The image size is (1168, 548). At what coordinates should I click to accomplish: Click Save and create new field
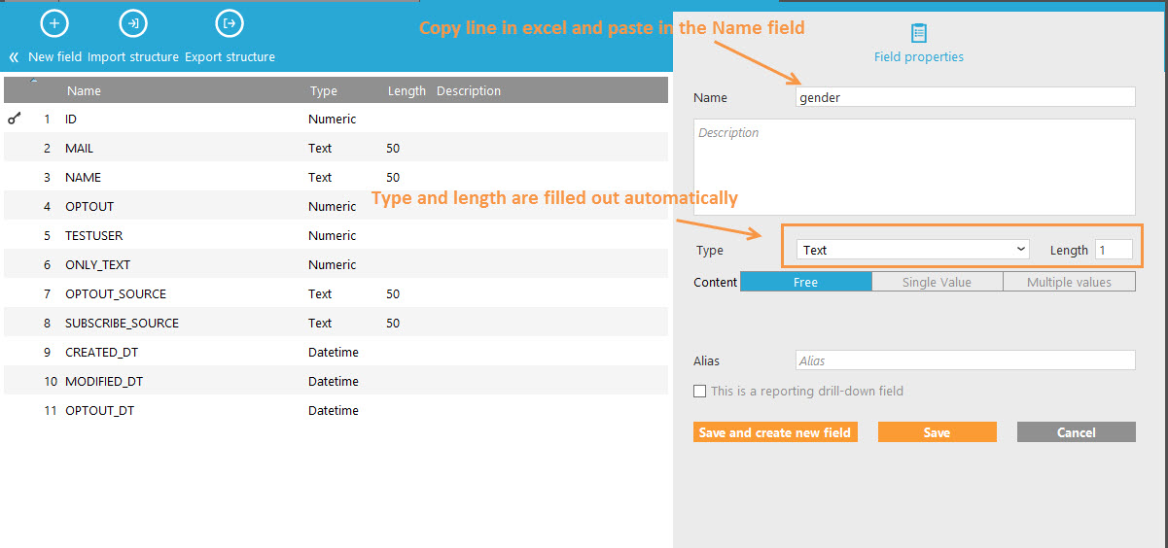[775, 432]
